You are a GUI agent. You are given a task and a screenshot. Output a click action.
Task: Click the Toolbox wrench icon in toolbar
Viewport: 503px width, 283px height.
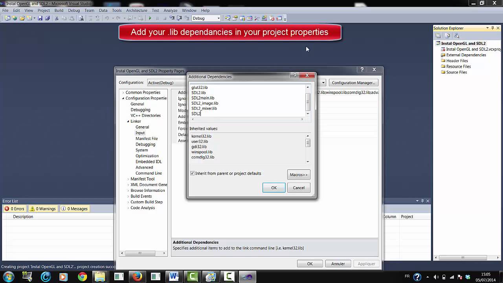click(x=257, y=18)
